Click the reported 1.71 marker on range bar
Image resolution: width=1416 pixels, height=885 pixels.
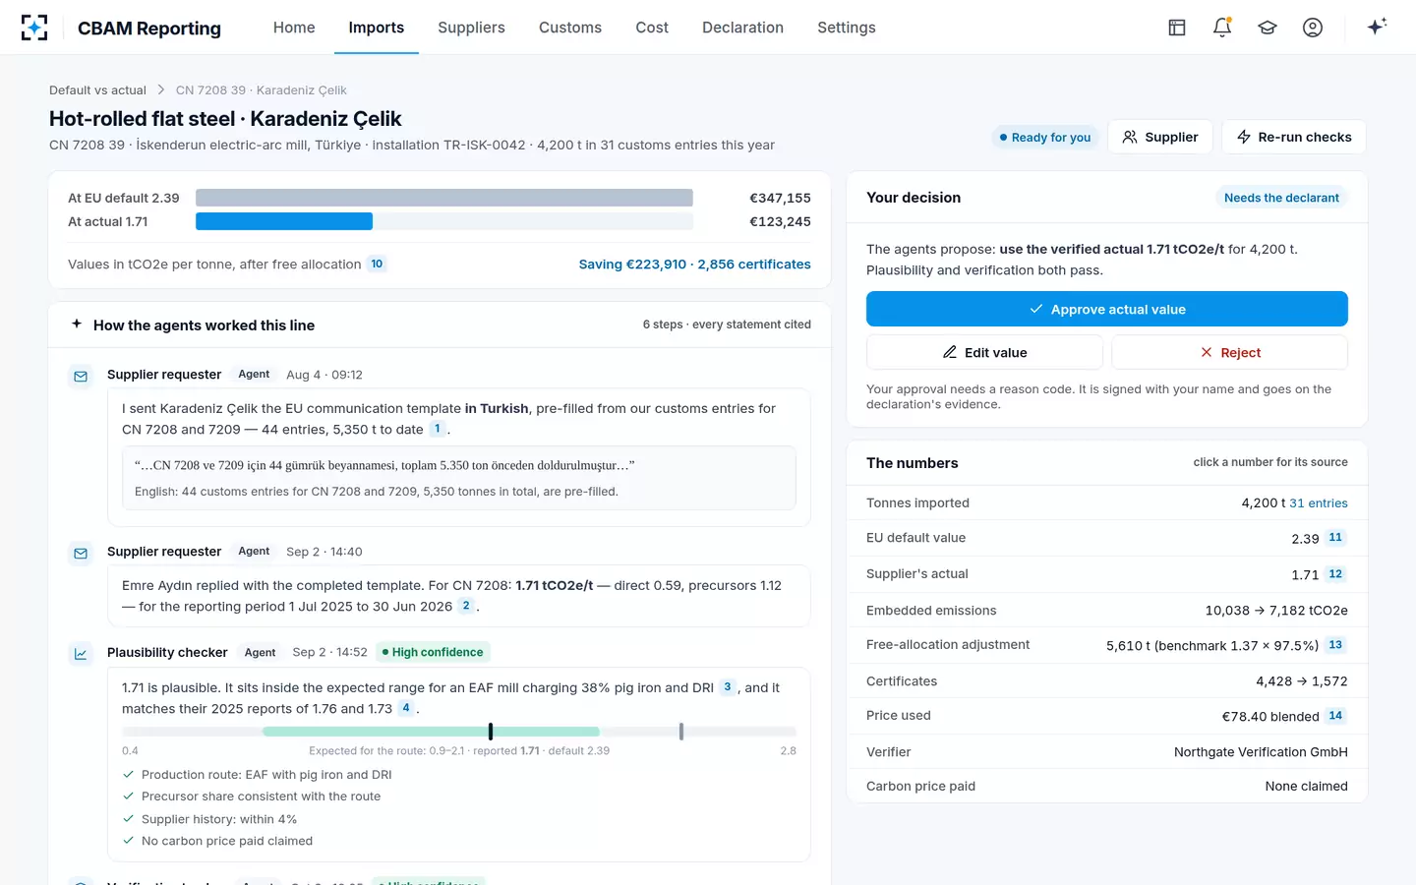point(491,732)
